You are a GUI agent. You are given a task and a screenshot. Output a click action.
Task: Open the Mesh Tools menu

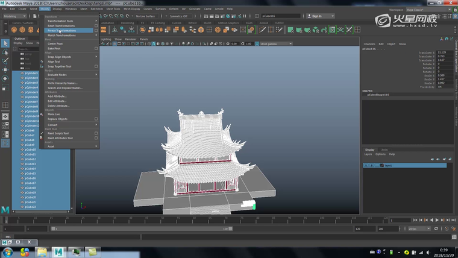(112, 9)
